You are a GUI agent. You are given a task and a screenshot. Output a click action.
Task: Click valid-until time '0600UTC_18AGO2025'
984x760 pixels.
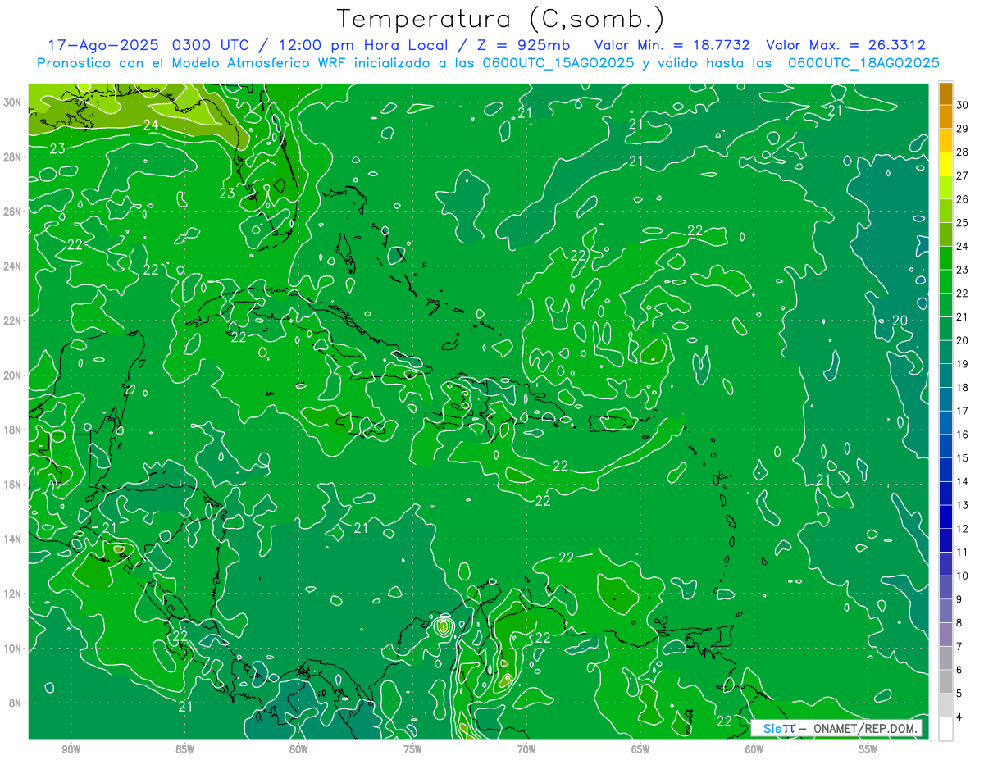click(x=863, y=63)
